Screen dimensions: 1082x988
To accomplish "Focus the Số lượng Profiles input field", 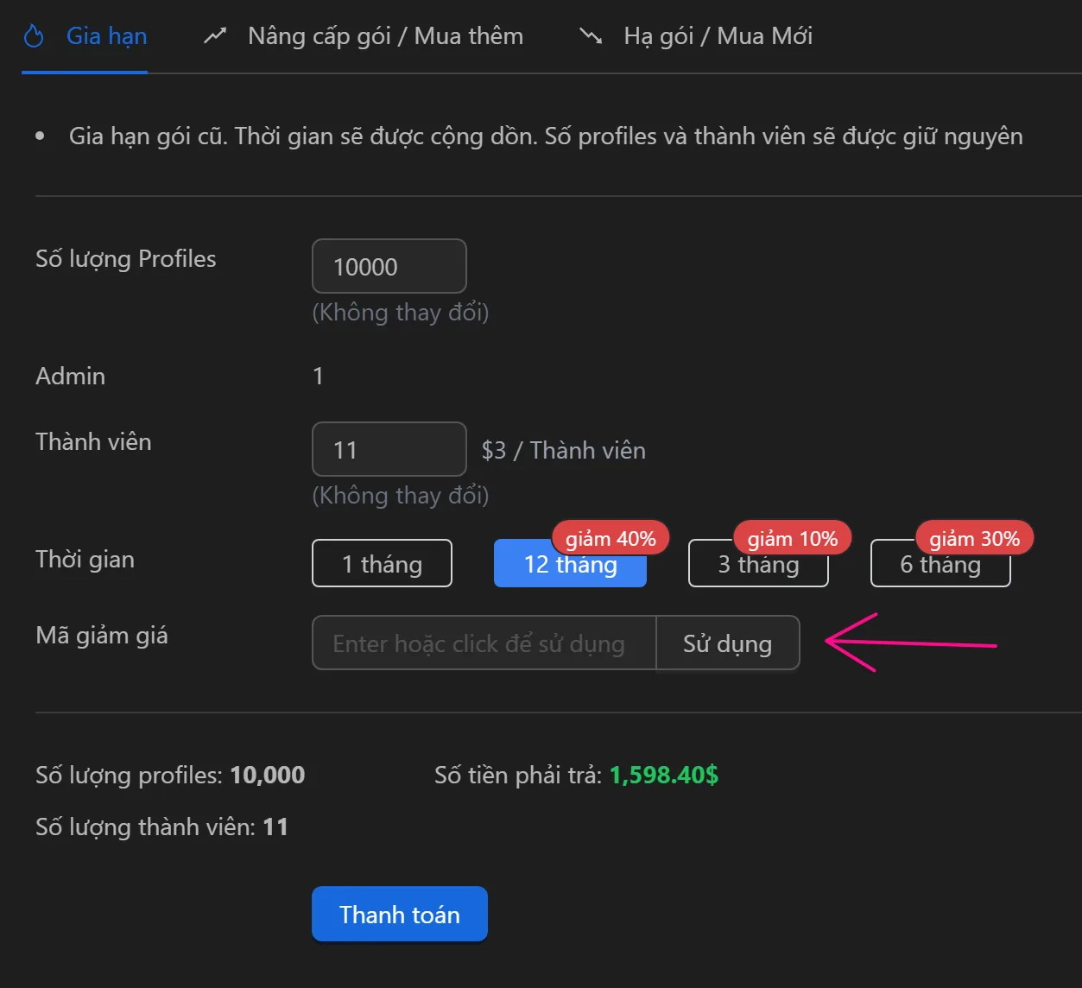I will point(389,267).
